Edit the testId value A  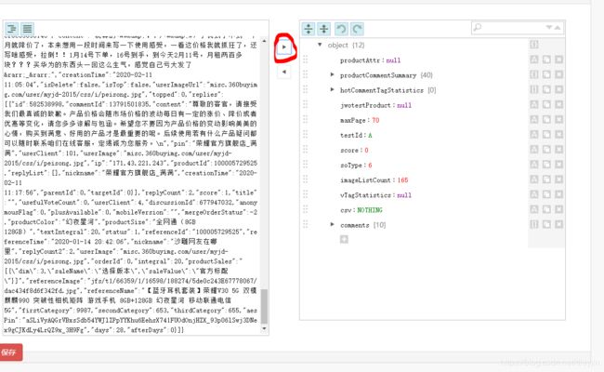tap(370, 135)
